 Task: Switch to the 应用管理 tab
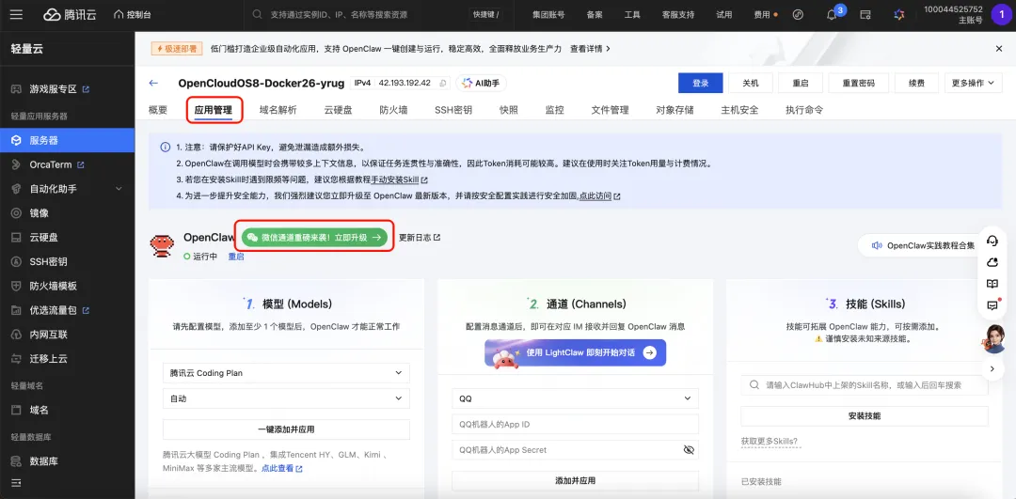(214, 110)
